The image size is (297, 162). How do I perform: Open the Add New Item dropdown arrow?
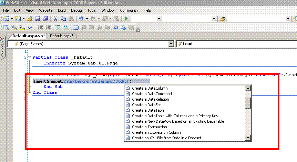(23, 19)
